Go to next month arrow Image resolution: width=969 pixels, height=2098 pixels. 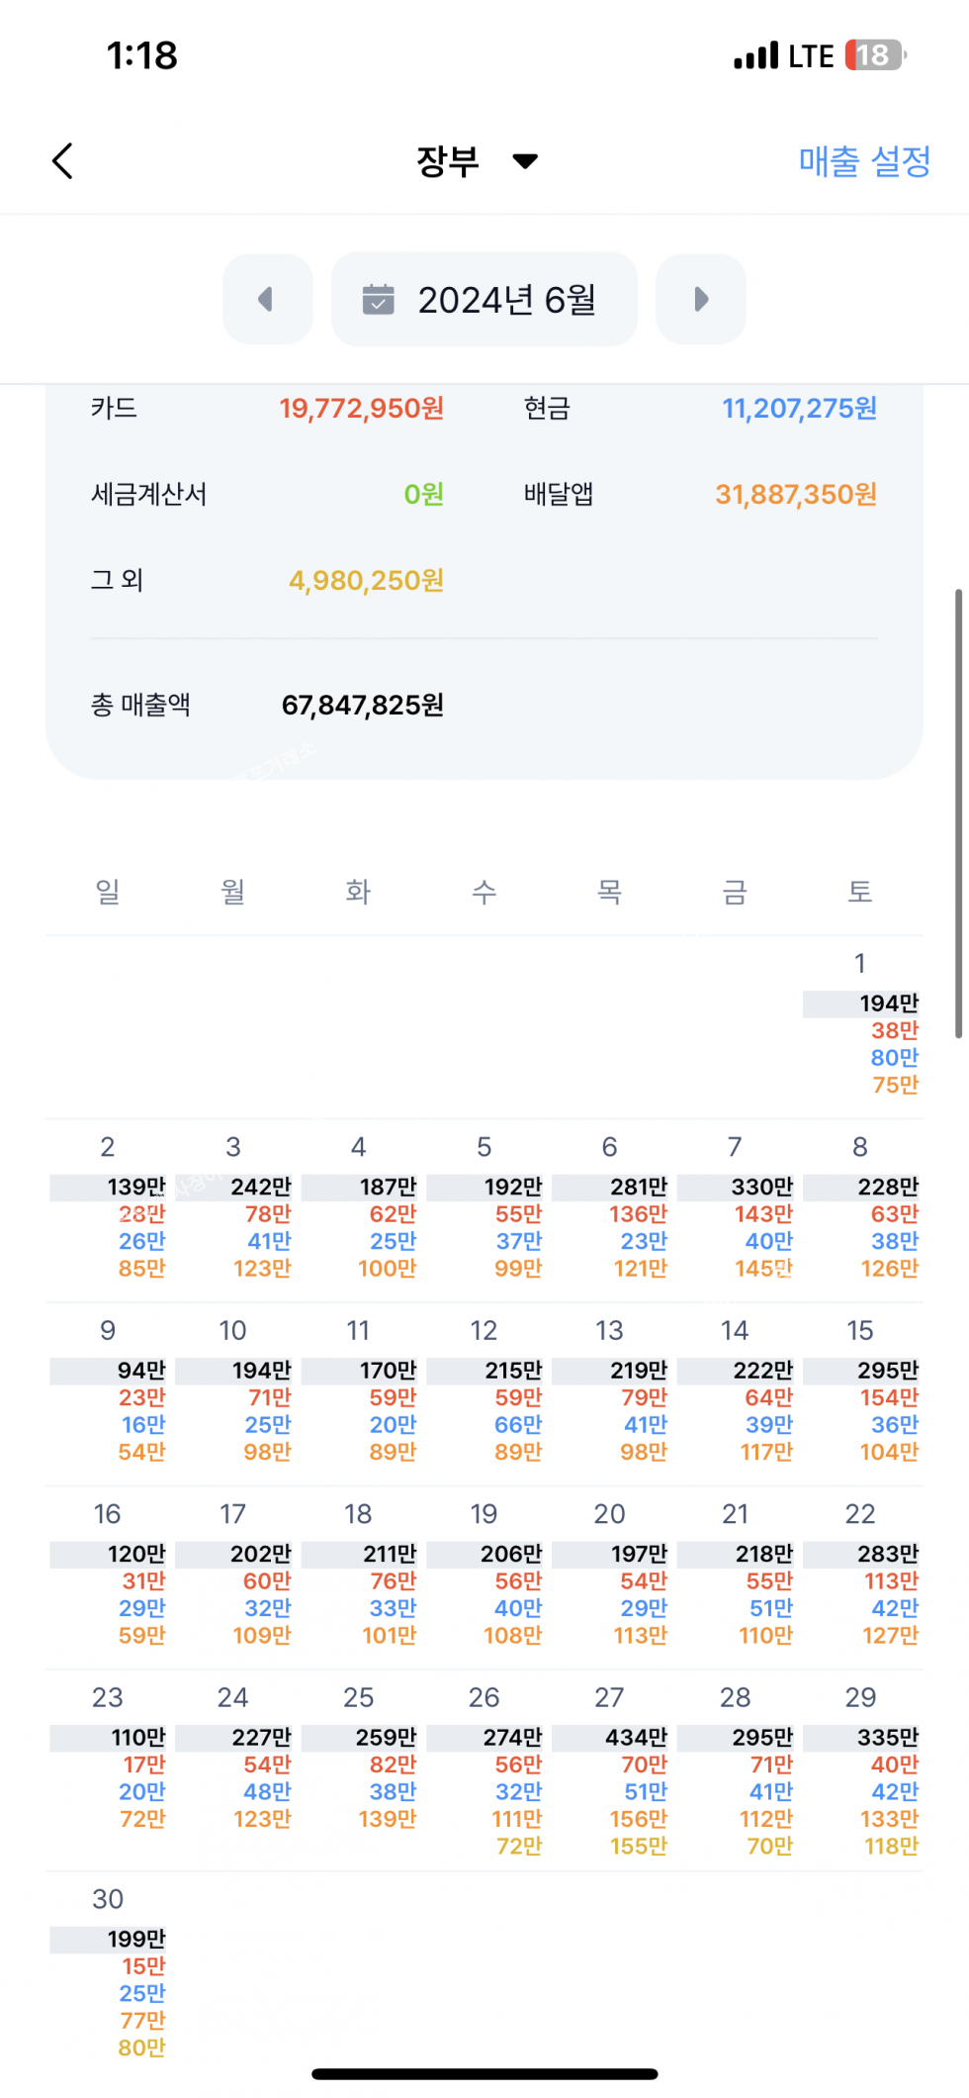click(701, 299)
